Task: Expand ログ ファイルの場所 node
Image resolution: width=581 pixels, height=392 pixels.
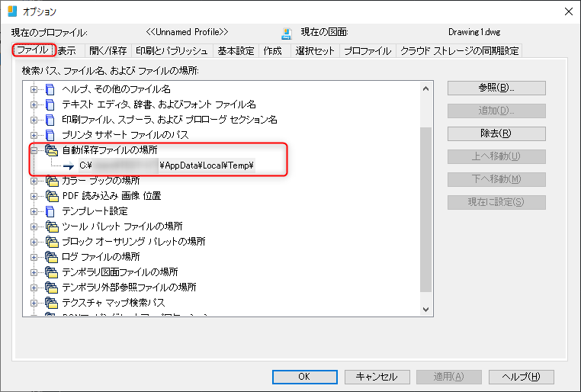Action: pyautogui.click(x=34, y=257)
